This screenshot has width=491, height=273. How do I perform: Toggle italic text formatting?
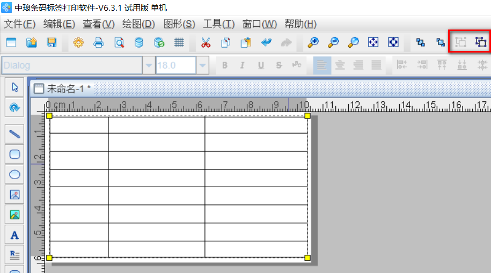243,65
